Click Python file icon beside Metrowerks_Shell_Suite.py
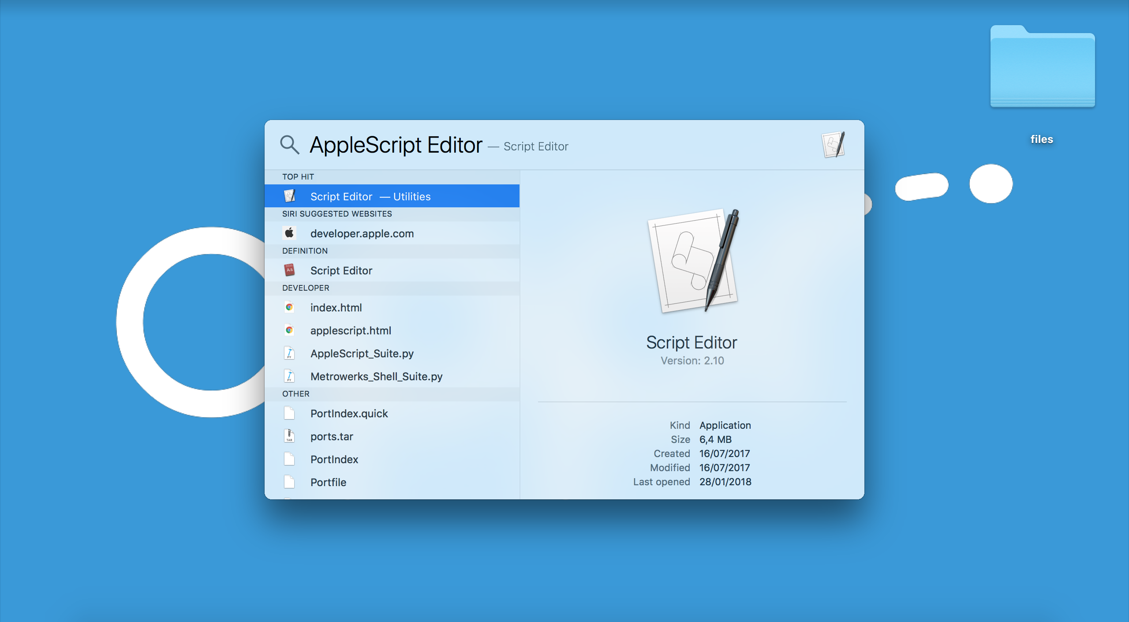Viewport: 1129px width, 622px height. coord(289,376)
